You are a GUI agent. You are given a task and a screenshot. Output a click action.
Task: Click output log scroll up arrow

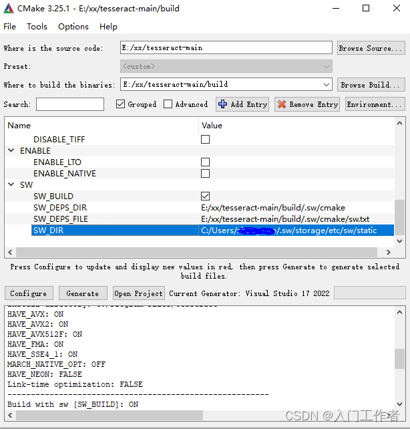click(x=399, y=312)
